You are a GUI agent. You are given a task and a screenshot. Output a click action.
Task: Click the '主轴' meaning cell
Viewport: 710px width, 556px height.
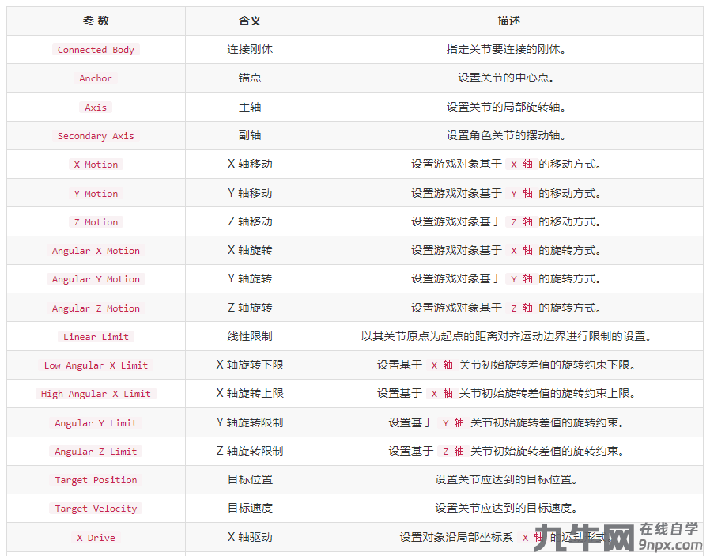250,107
